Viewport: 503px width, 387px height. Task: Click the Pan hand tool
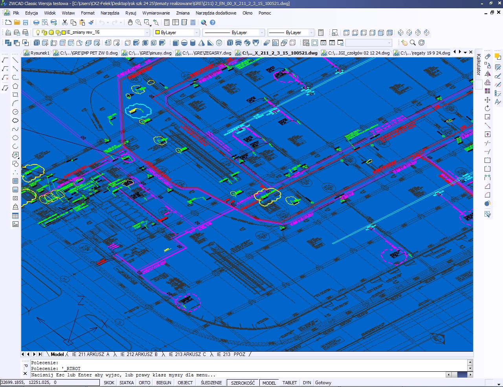(130, 22)
